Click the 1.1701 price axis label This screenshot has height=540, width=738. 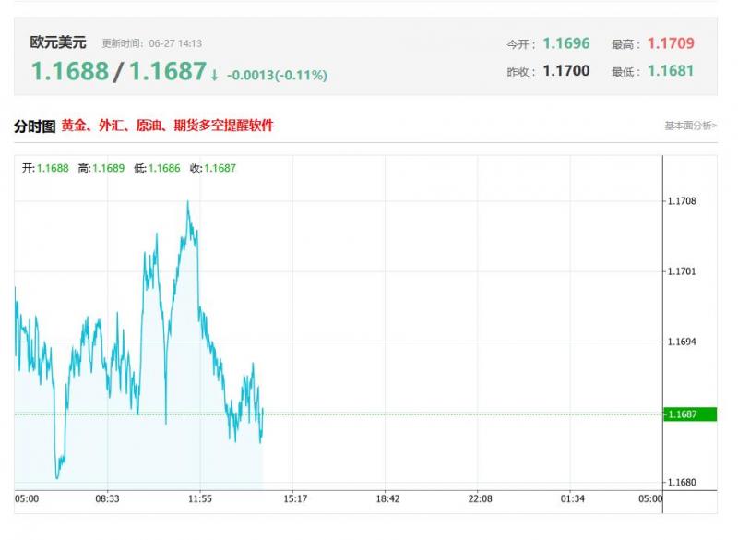[x=682, y=271]
